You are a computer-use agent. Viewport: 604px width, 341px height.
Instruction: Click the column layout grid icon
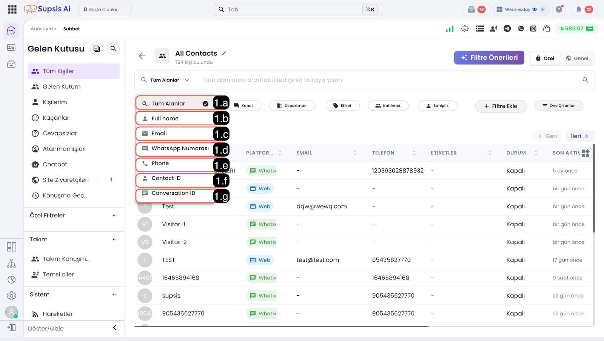click(586, 153)
